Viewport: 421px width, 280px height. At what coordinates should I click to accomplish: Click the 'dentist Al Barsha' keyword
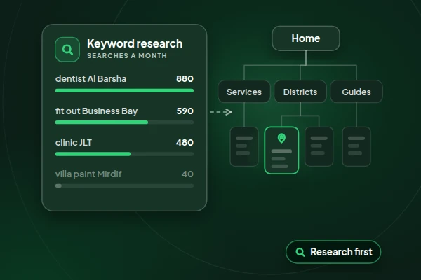pos(91,79)
